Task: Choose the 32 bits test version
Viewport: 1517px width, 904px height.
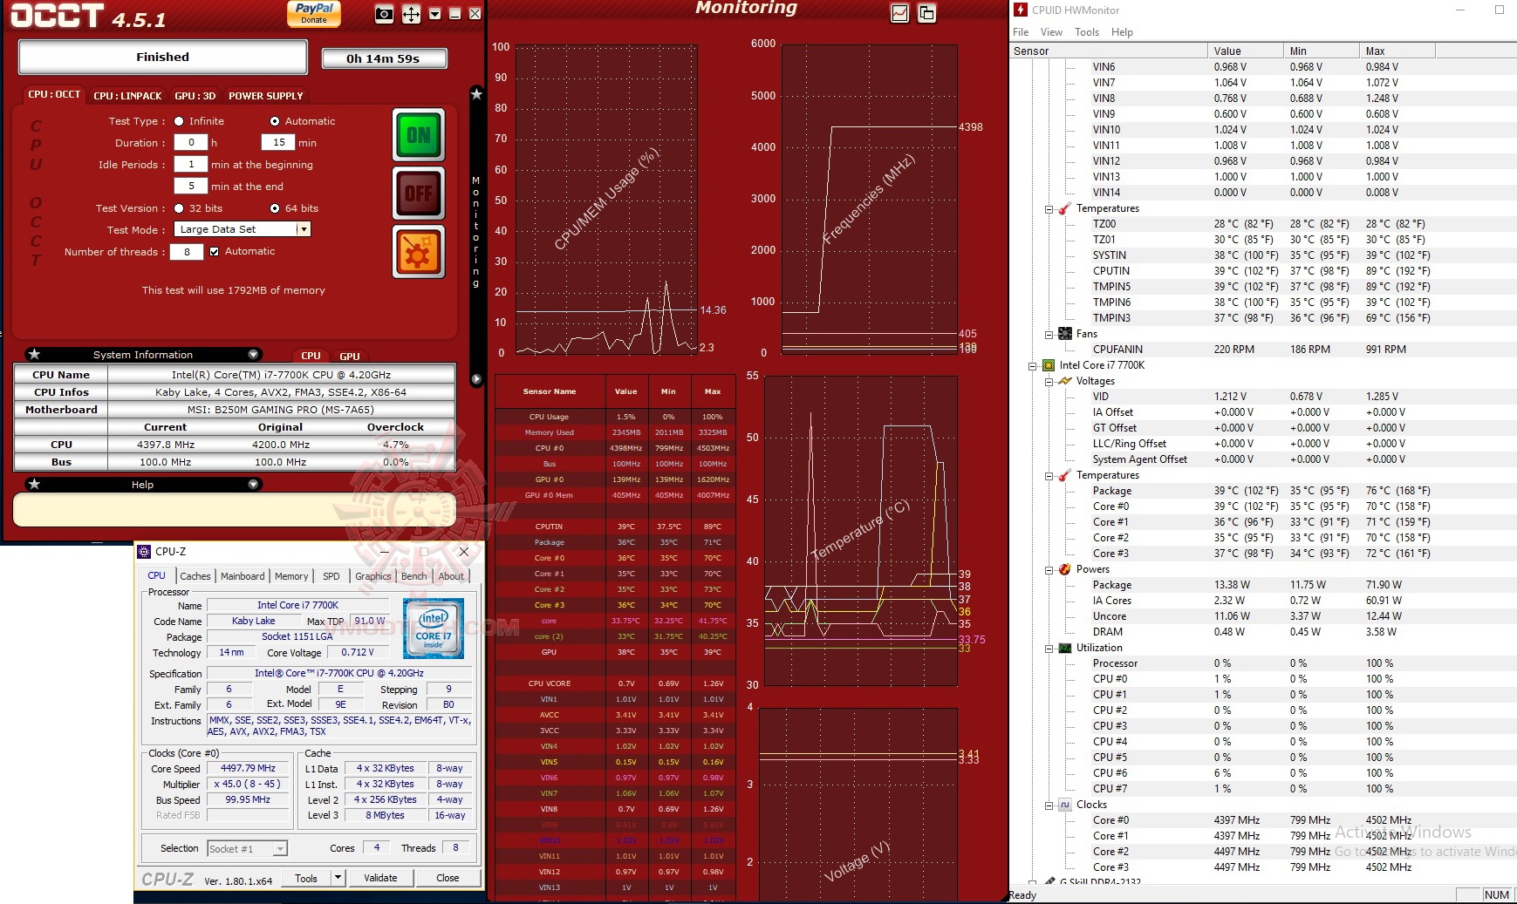Action: [x=179, y=208]
